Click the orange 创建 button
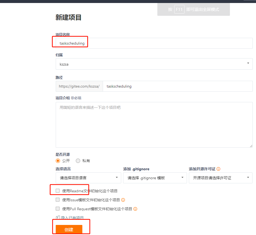 69,229
